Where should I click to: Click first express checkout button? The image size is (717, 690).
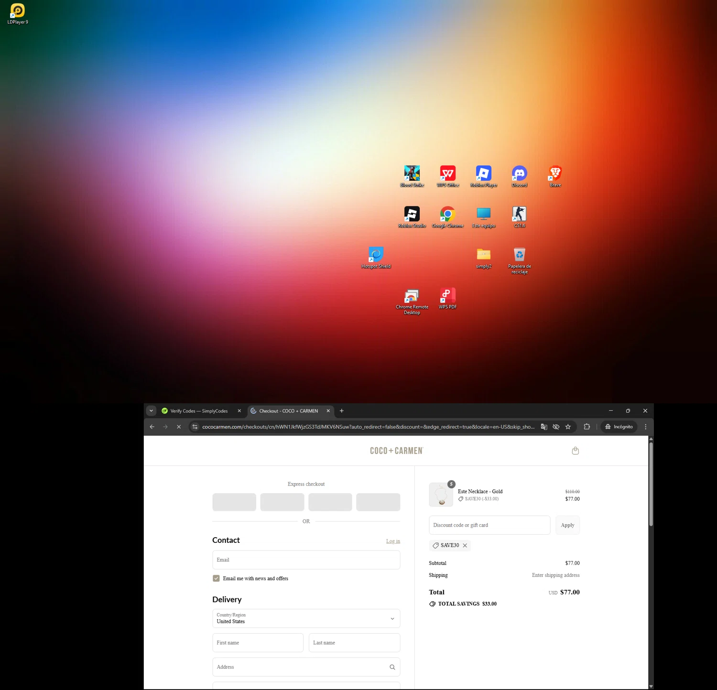tap(234, 502)
